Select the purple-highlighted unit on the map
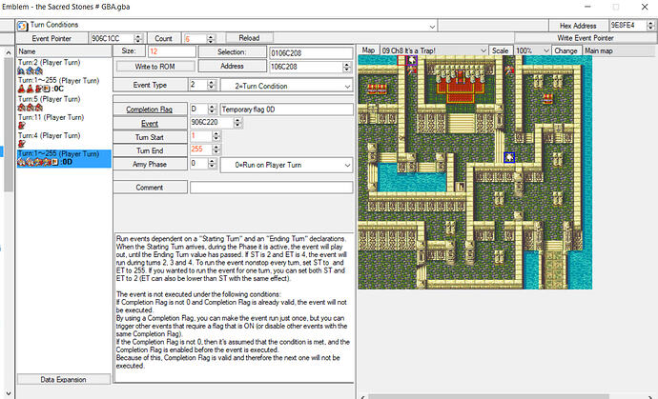 (412, 61)
